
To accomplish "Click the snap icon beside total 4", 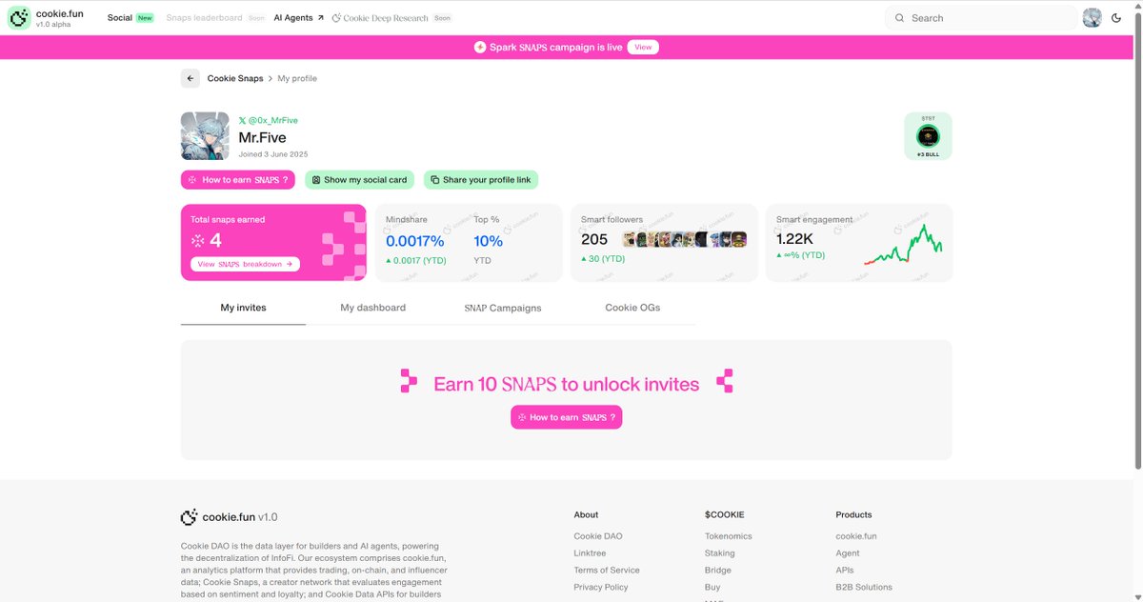I will point(198,241).
